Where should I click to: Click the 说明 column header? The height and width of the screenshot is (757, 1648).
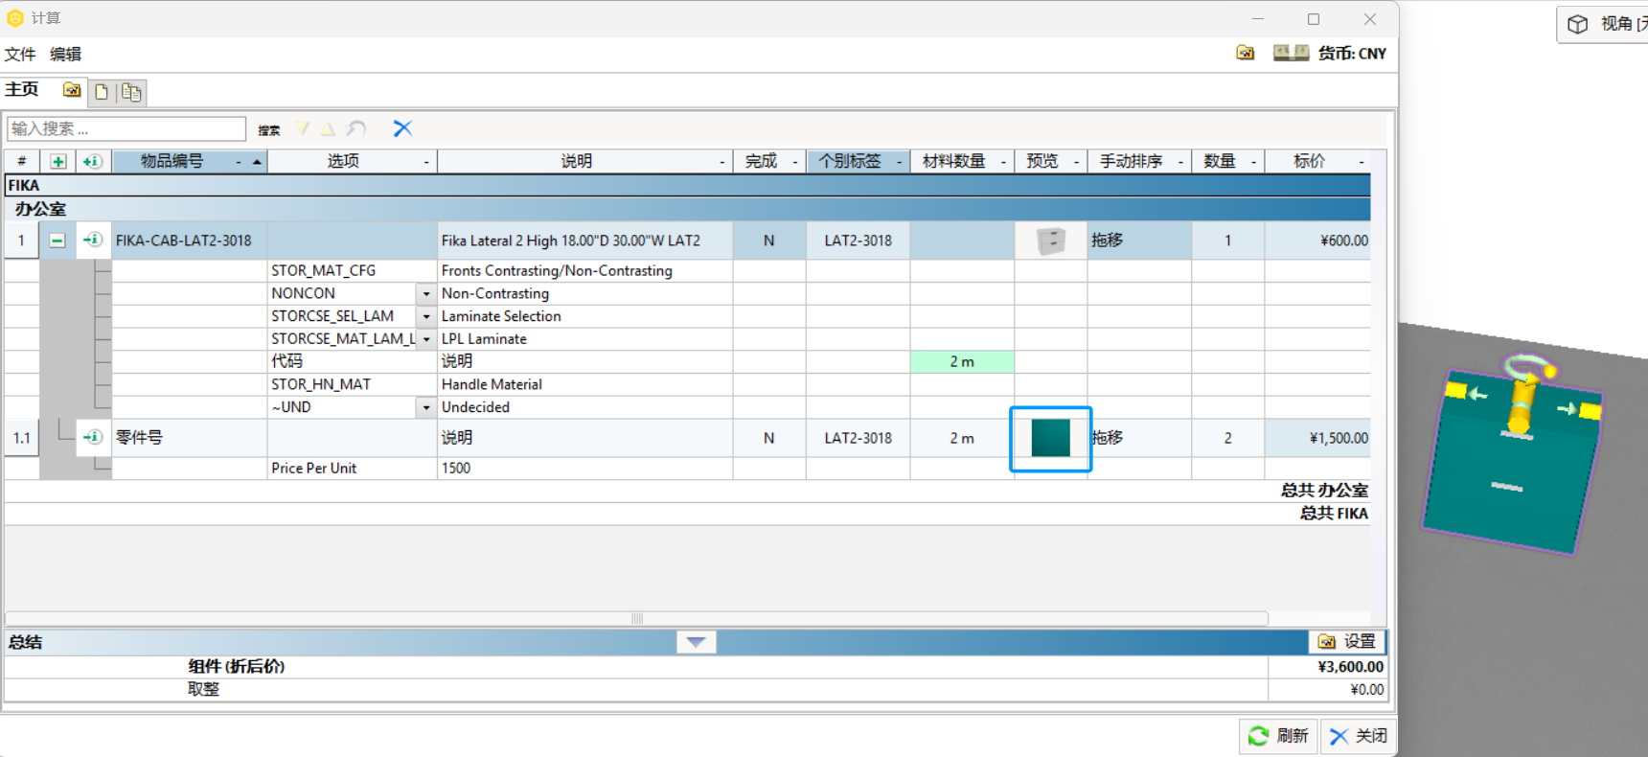(584, 161)
